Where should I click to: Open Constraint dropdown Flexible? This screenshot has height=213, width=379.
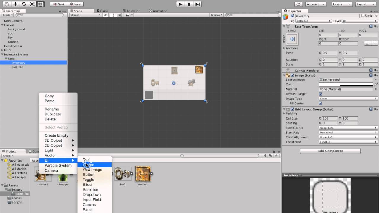pos(348,142)
